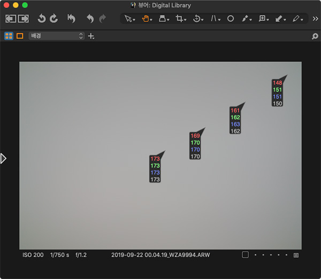Toggle multi-view grid mode

9,36
